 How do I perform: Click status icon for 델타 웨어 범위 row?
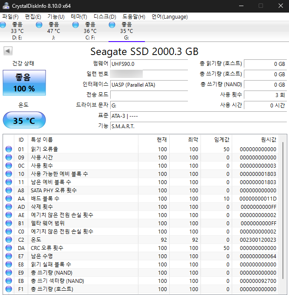(x=9, y=223)
